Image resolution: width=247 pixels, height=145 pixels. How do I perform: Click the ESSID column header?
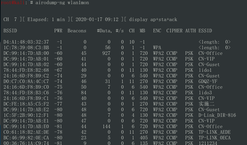tap(205, 31)
